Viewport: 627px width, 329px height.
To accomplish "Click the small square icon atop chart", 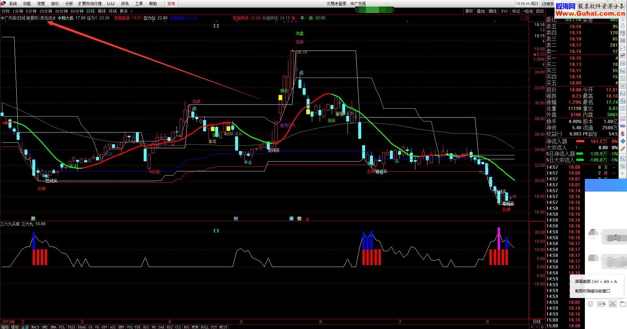I will pyautogui.click(x=526, y=18).
